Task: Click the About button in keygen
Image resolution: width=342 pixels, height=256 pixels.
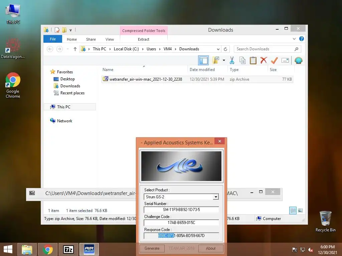Action: 211,248
